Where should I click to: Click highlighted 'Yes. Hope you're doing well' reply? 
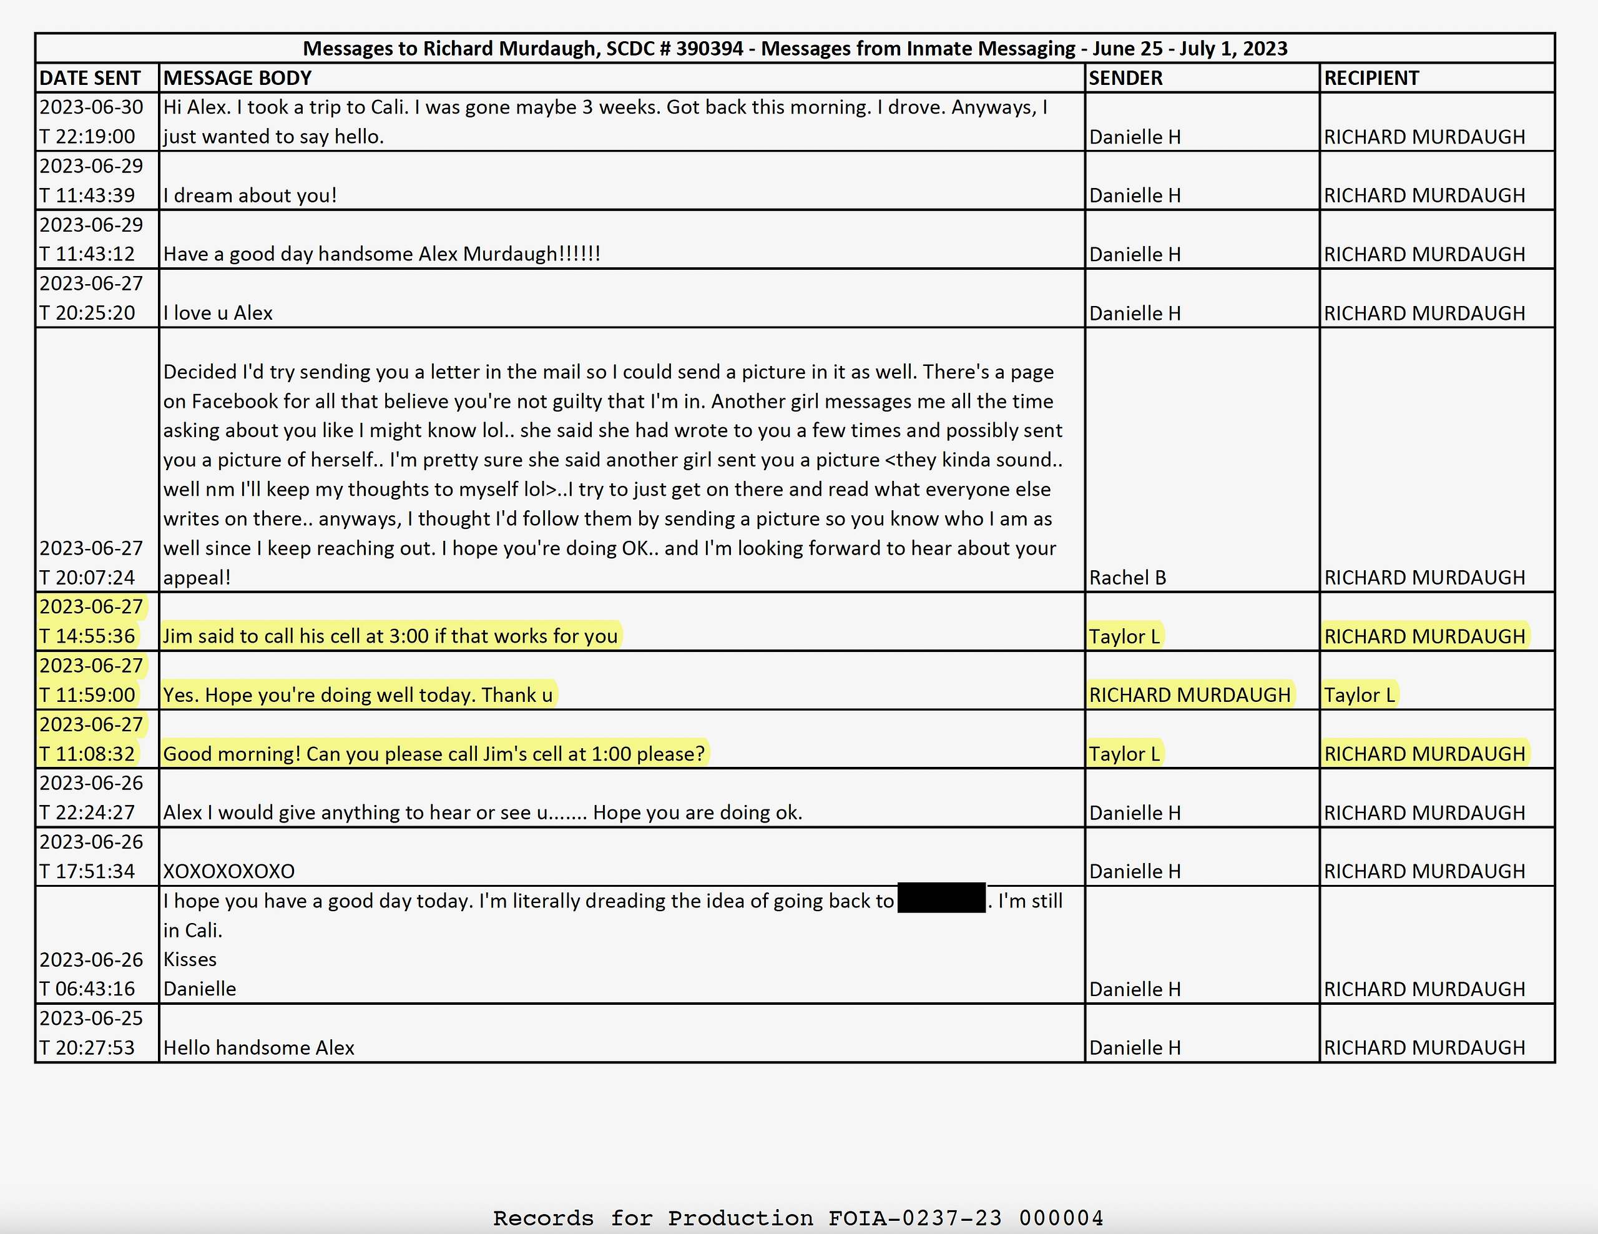(358, 694)
